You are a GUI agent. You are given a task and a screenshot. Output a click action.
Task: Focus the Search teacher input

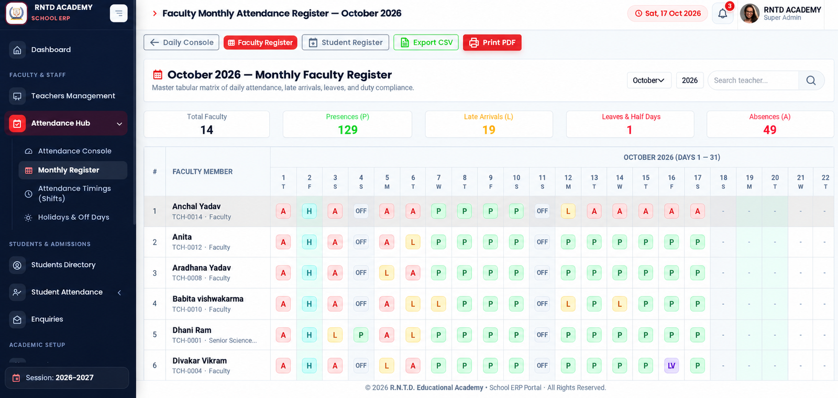click(x=753, y=80)
